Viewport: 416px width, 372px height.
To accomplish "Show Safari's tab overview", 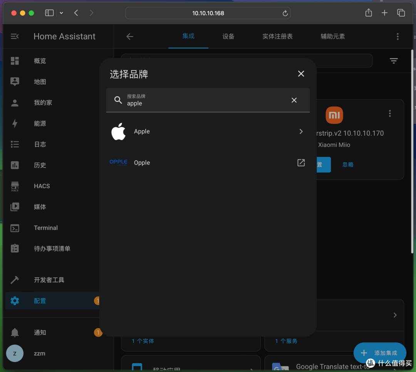I will pyautogui.click(x=401, y=13).
